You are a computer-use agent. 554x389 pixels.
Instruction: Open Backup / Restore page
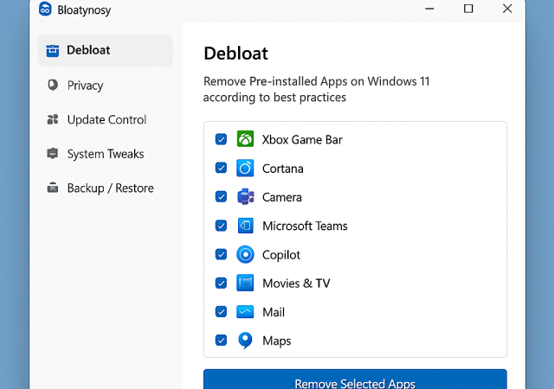109,188
